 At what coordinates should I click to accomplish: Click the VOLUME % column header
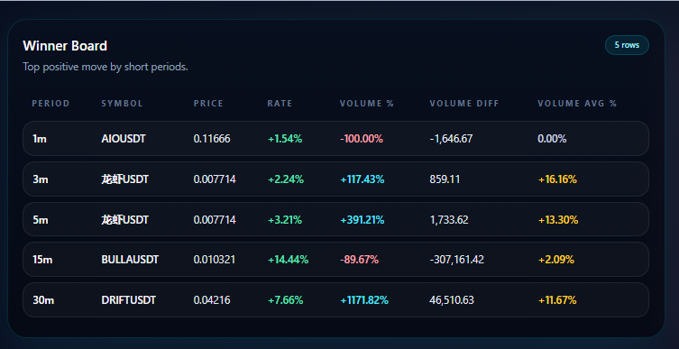point(367,104)
